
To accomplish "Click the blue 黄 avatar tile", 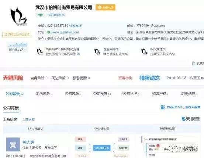I will coord(13,144).
